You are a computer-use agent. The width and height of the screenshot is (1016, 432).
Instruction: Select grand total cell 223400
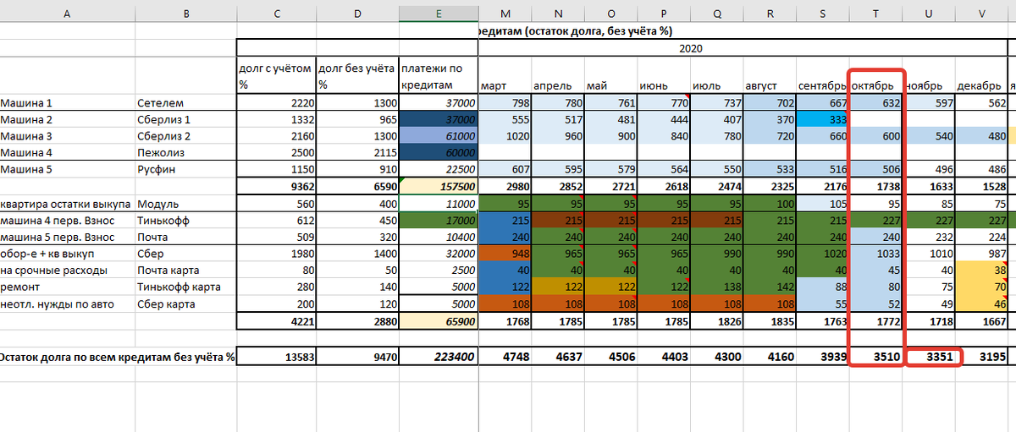tap(438, 357)
